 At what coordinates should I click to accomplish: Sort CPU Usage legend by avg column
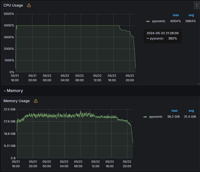pos(191,15)
